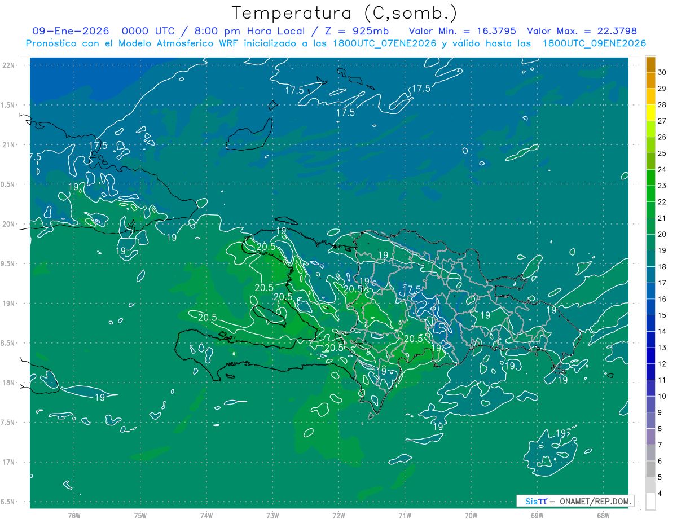Click the "Temperatura (C,somb.)" map title
This screenshot has height=523, width=677.
tap(344, 13)
